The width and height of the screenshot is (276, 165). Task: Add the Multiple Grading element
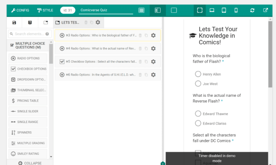(x=28, y=143)
